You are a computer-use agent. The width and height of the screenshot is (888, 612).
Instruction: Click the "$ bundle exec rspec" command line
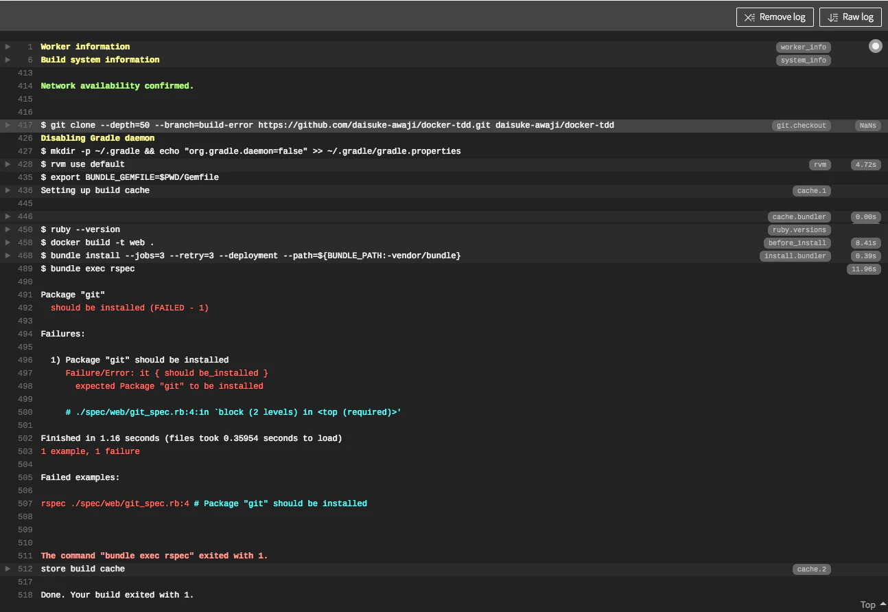(x=88, y=269)
